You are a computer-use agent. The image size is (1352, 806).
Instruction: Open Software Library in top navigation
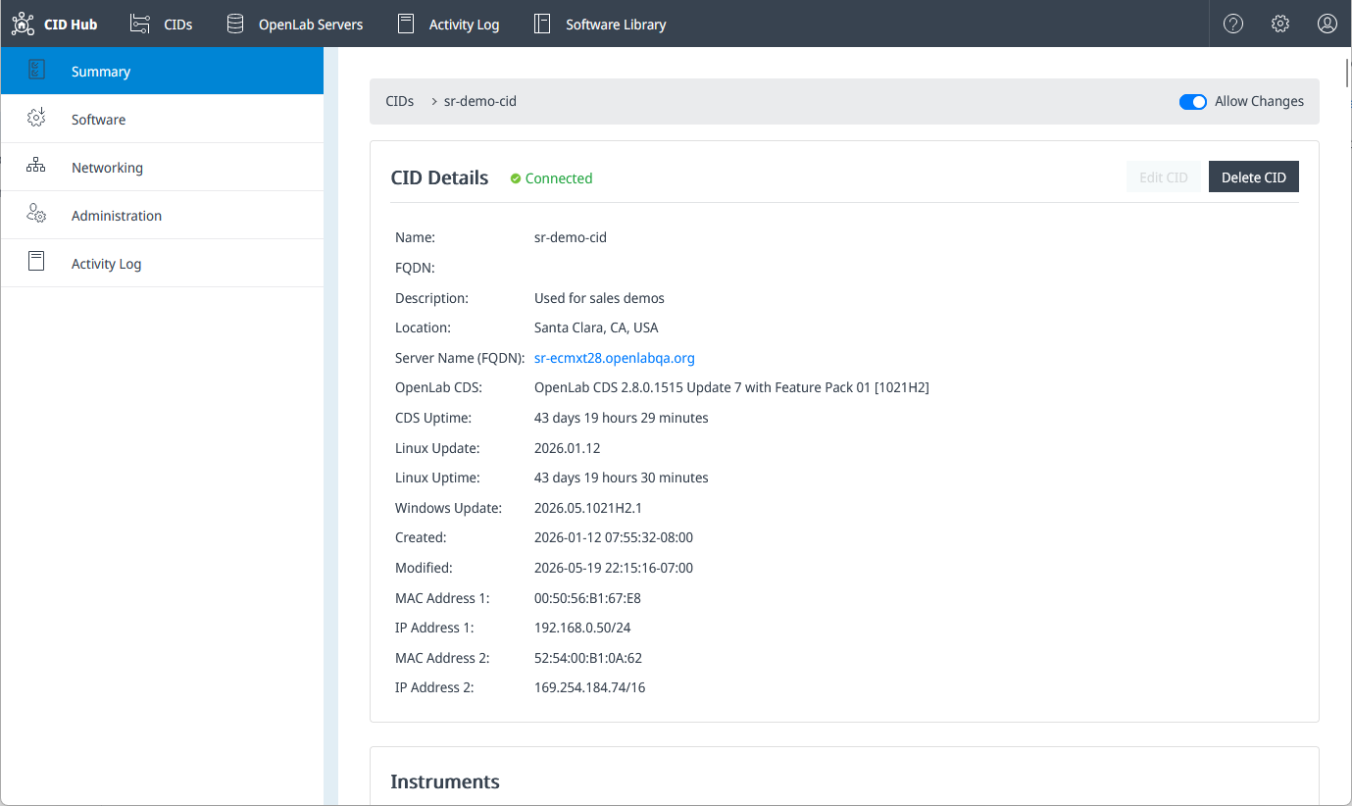click(616, 25)
